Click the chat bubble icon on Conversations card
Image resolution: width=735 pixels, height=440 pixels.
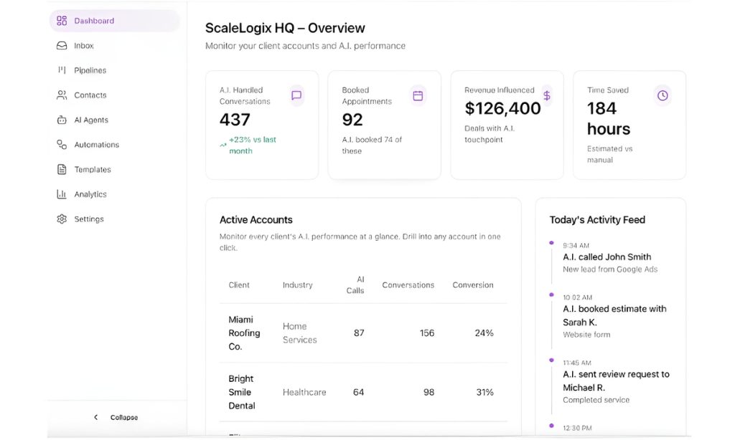296,95
